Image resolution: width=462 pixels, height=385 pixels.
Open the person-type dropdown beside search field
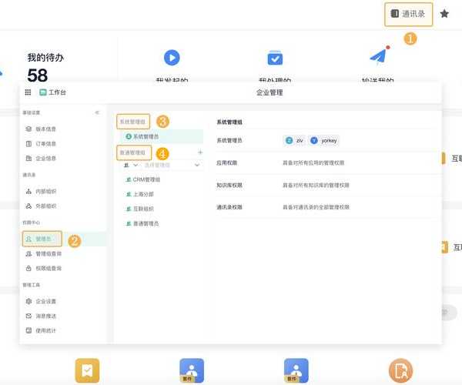(x=130, y=165)
